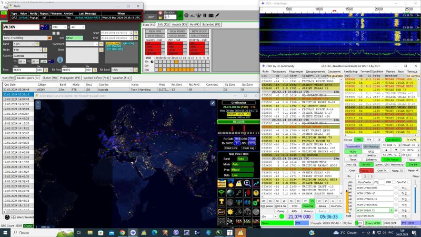Click the VK3XV callsign input field

point(21,27)
